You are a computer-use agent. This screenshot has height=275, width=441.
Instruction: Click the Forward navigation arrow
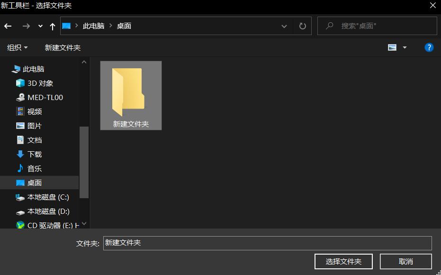[x=26, y=26]
